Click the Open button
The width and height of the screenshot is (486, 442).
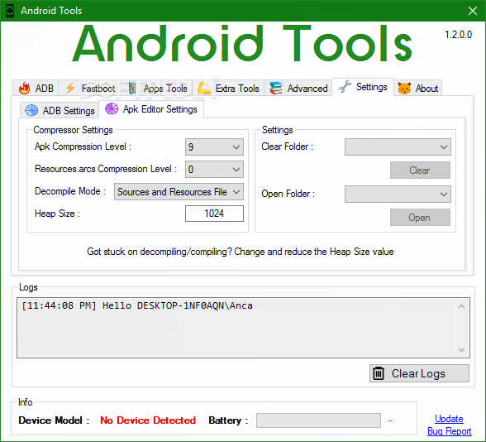click(420, 217)
